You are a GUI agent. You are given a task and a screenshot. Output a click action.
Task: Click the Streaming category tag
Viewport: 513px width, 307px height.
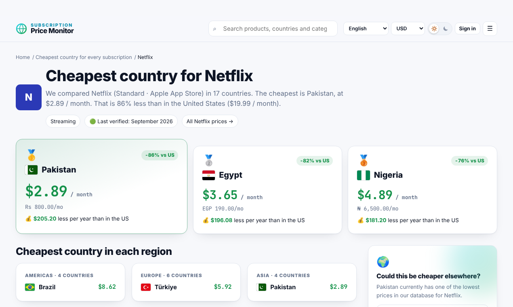[63, 121]
